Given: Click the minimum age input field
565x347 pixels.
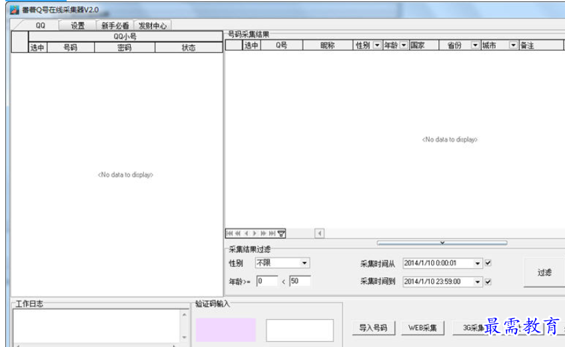Looking at the screenshot, I should pyautogui.click(x=267, y=281).
